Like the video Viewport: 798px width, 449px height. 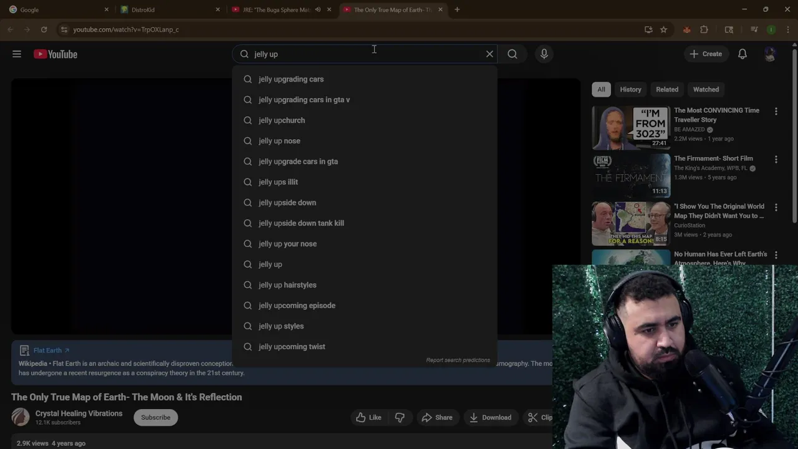point(368,417)
